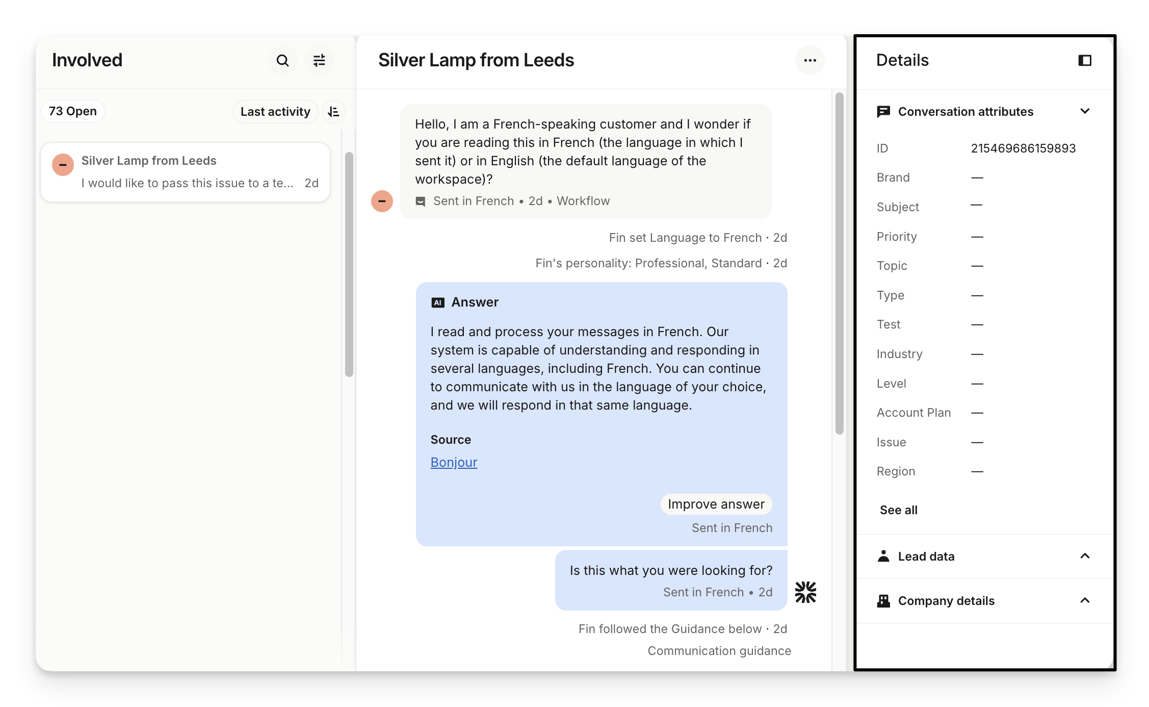Click See all attributes
The width and height of the screenshot is (1149, 707).
pos(898,510)
